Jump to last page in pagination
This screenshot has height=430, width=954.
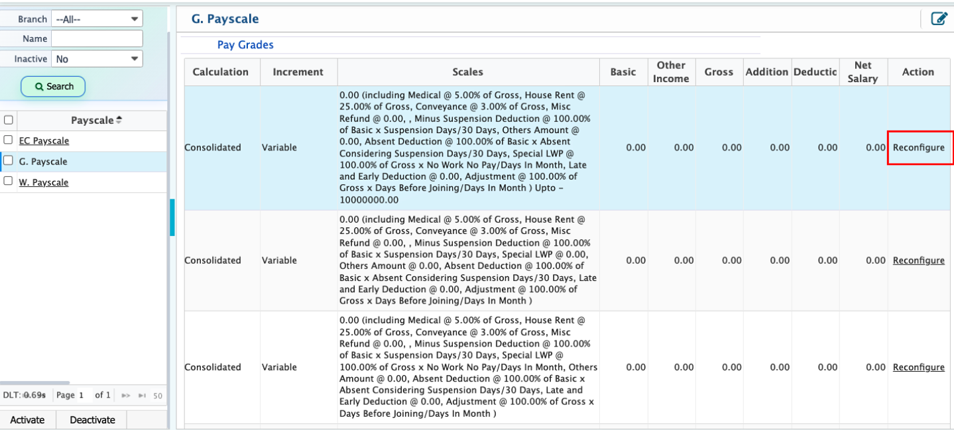pyautogui.click(x=142, y=396)
